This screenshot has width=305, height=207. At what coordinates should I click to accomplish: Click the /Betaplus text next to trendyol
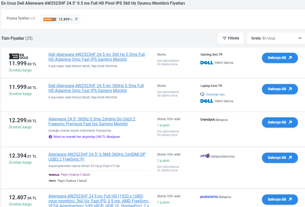pos(221,120)
